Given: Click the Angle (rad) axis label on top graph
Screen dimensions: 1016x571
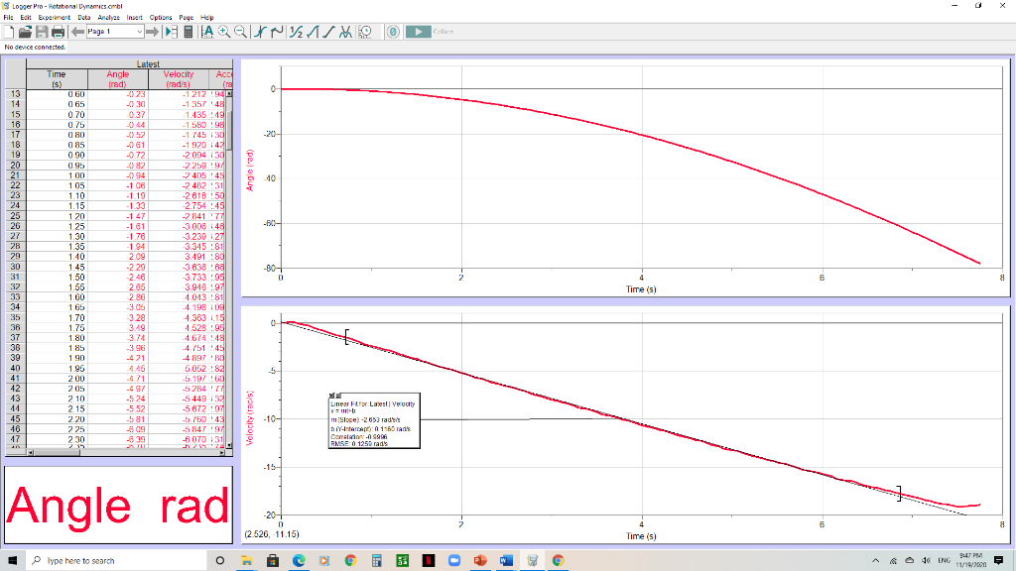Looking at the screenshot, I should (x=250, y=171).
